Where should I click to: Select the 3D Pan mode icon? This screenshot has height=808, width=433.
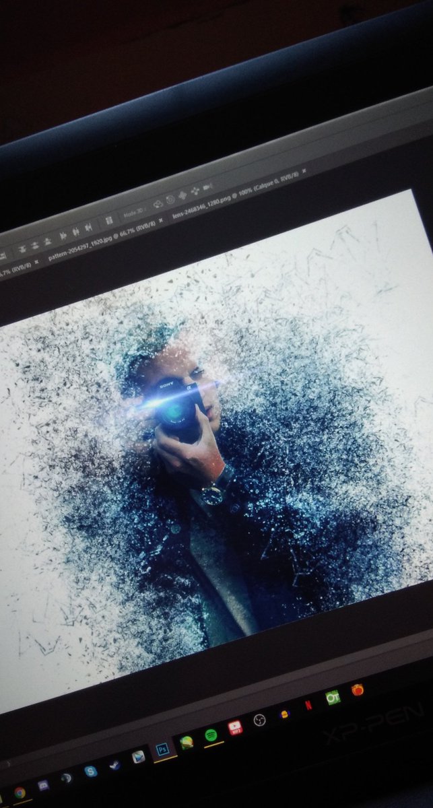[x=182, y=195]
